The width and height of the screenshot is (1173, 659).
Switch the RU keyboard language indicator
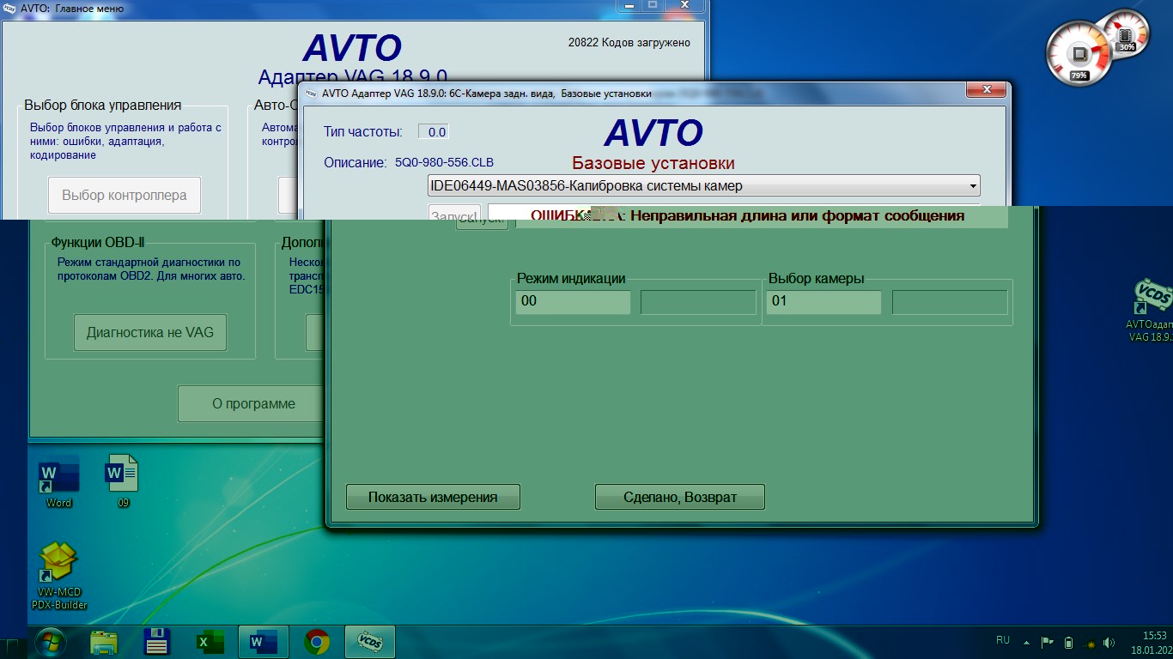1002,640
